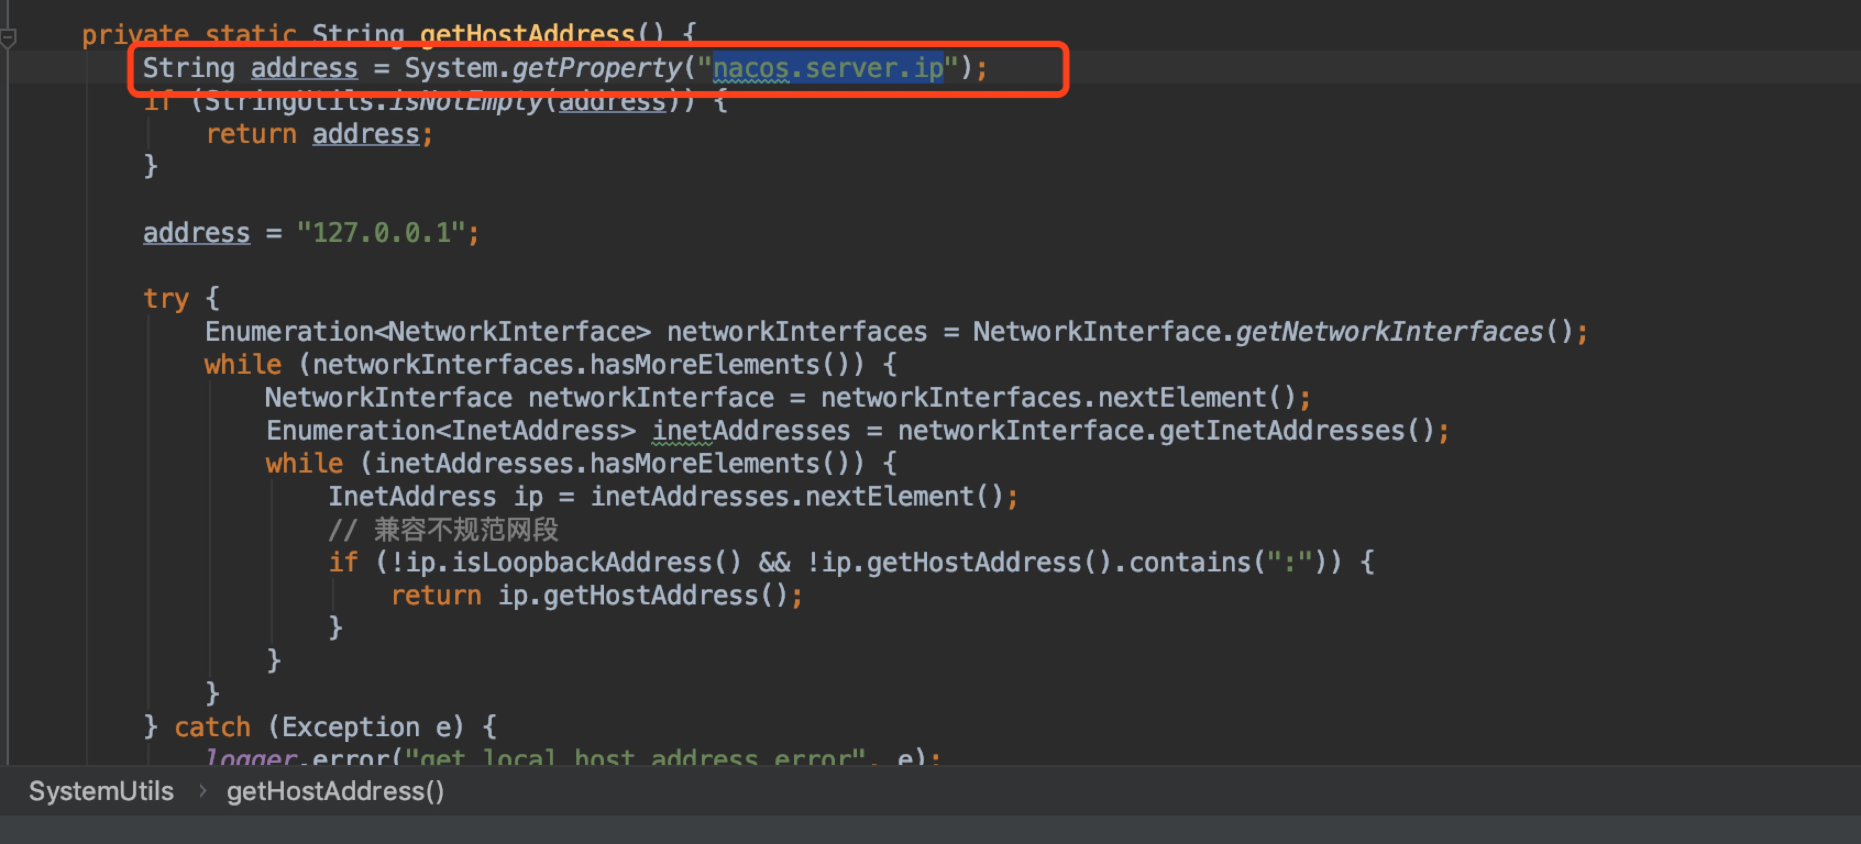Click the getProperty method call
The height and width of the screenshot is (844, 1861).
597,68
